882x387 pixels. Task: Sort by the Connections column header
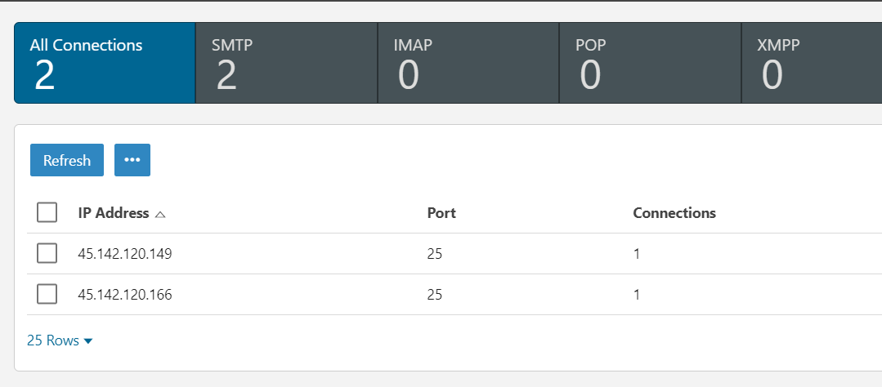pos(674,213)
